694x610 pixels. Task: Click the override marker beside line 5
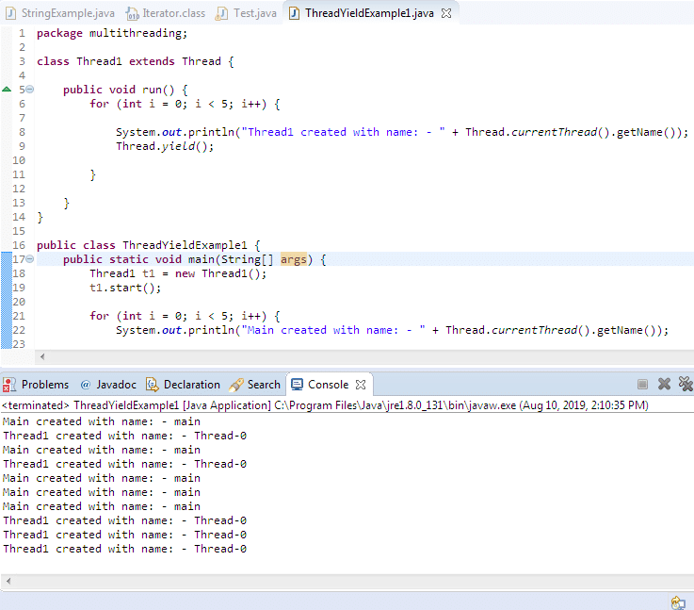click(7, 90)
